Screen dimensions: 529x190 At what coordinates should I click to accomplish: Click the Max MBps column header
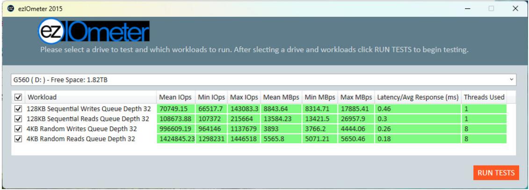tap(357, 97)
